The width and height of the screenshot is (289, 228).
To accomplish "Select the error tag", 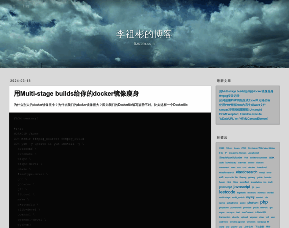I will [269, 173].
